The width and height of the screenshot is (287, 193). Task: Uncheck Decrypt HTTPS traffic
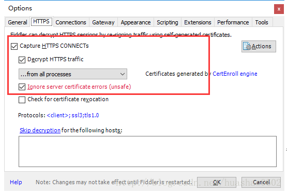click(22, 60)
